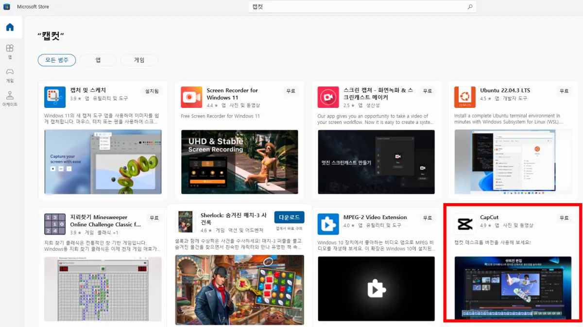Image resolution: width=583 pixels, height=327 pixels.
Task: Open the Apps (앱) sidebar section
Action: [x=10, y=52]
